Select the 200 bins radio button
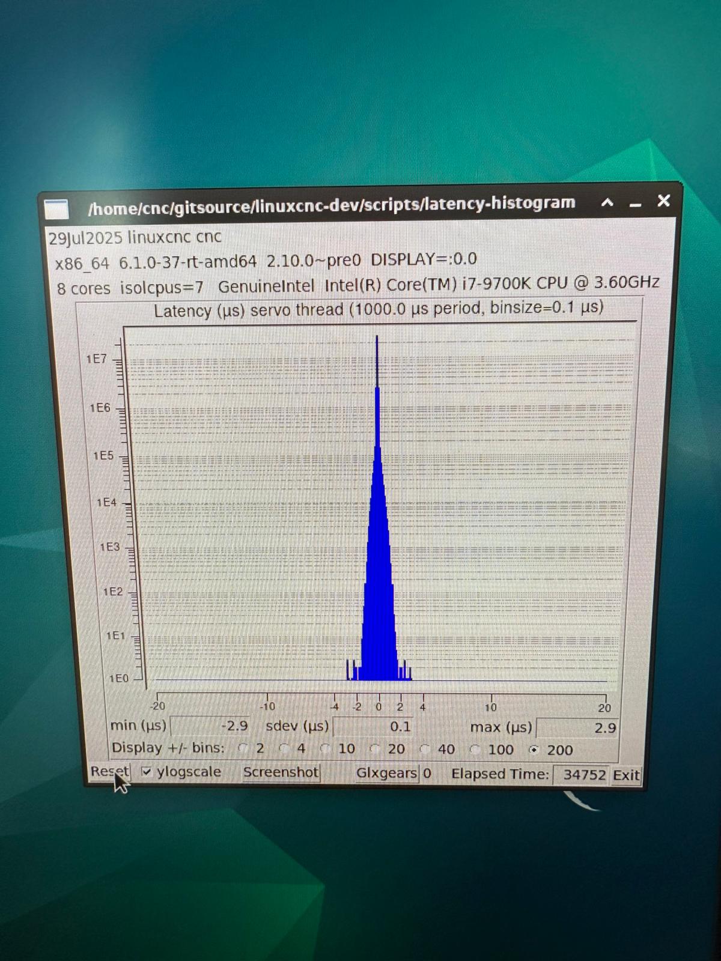 click(532, 750)
